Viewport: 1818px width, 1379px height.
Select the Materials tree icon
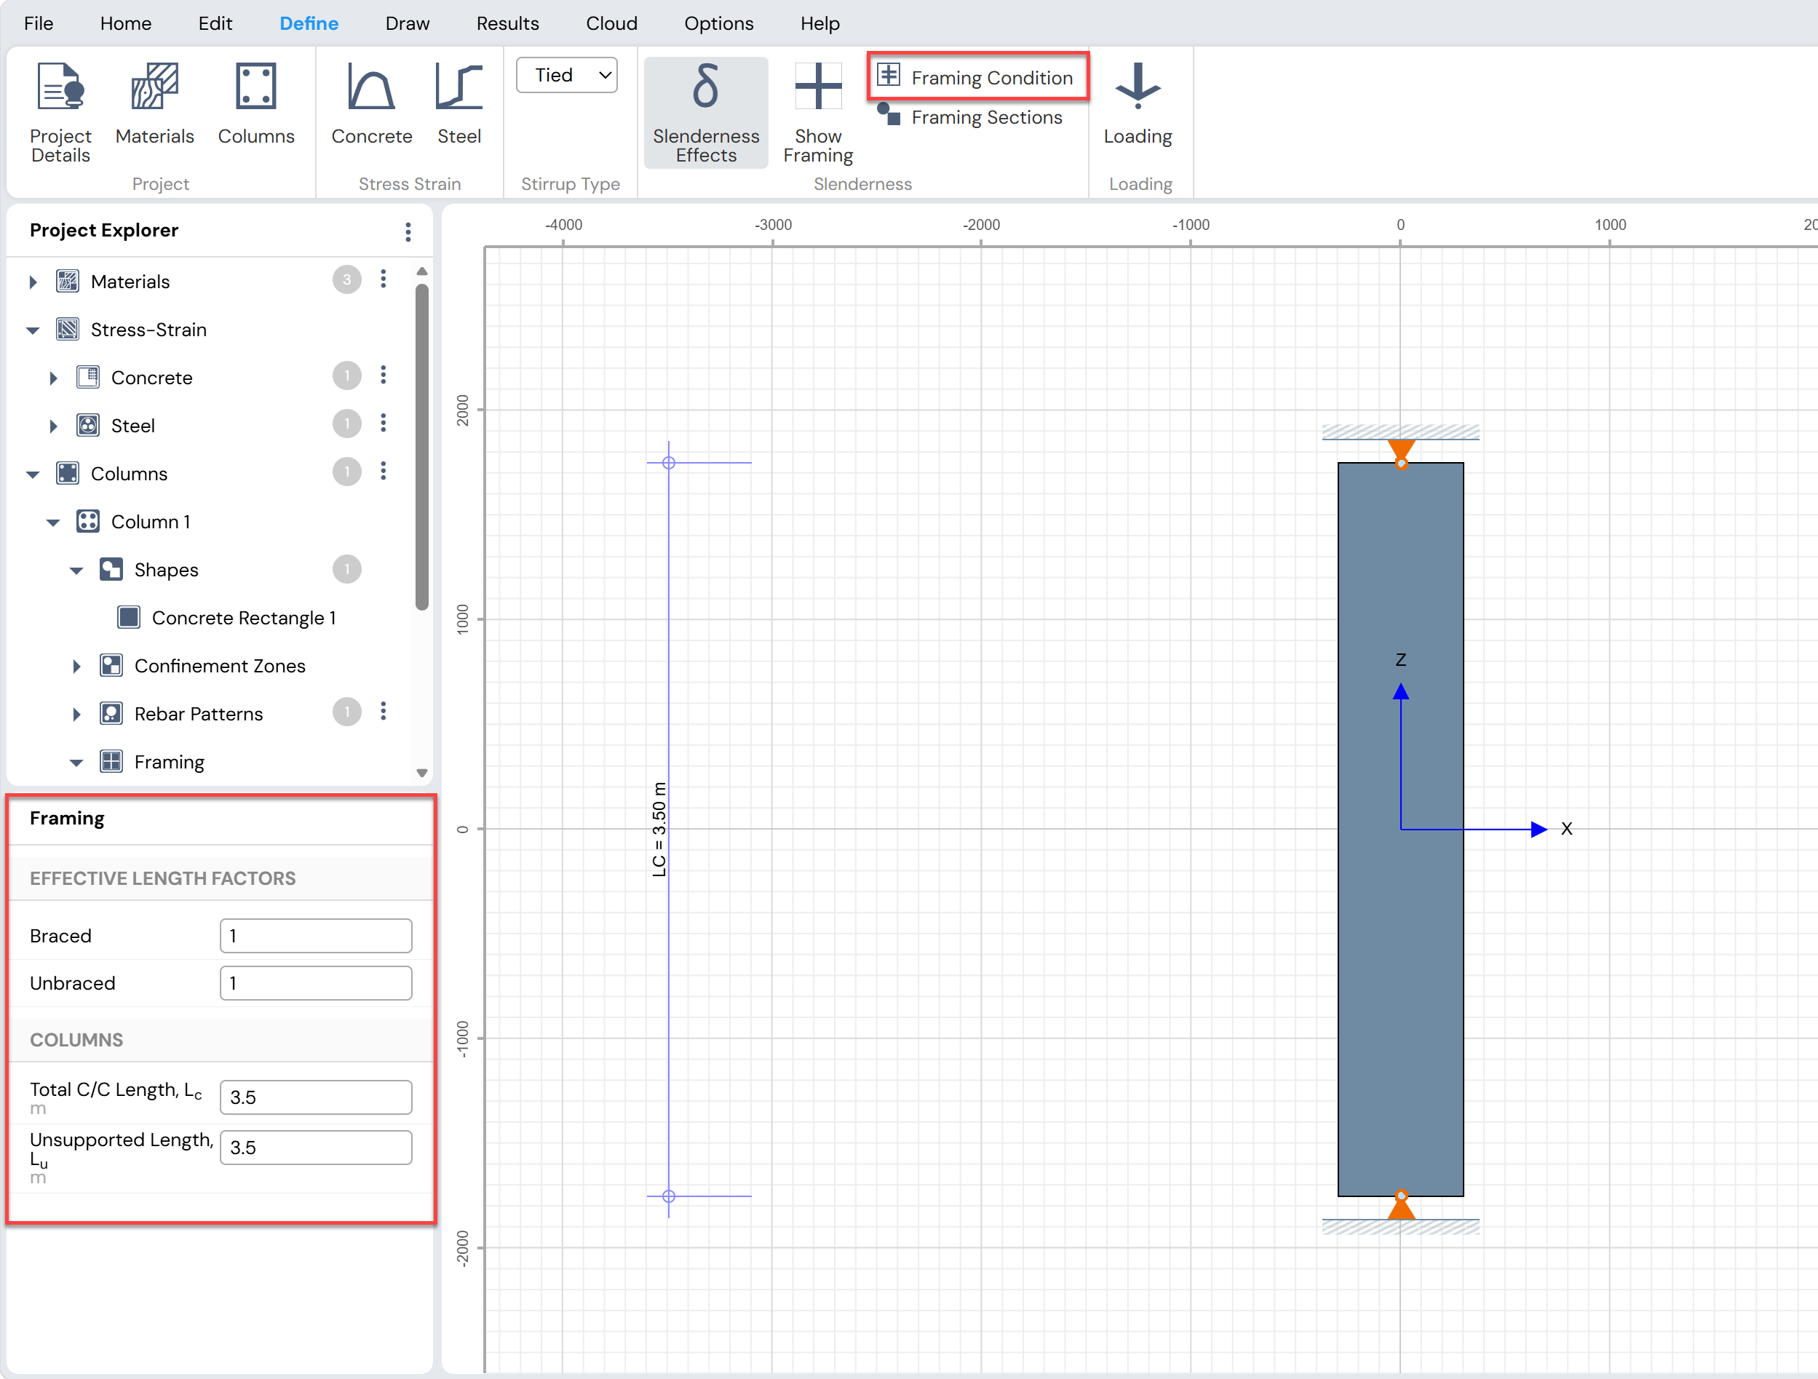(68, 281)
